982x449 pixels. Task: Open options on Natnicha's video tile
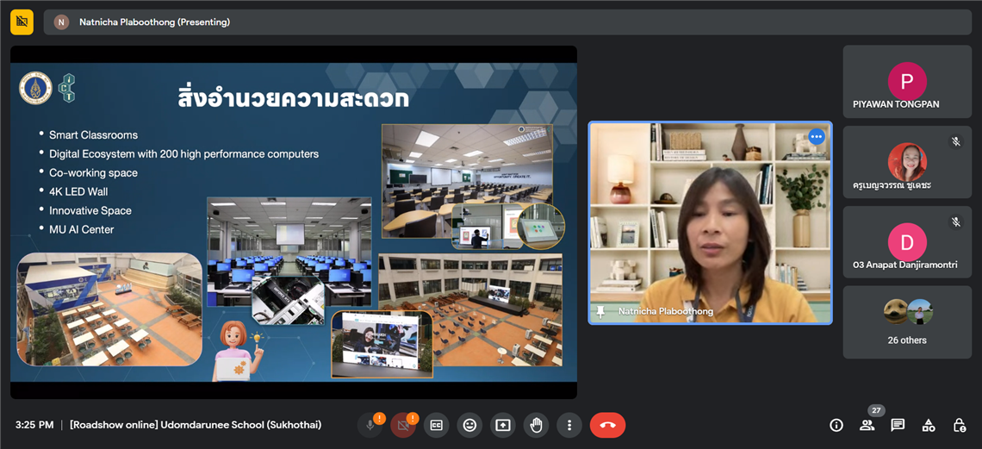point(816,137)
